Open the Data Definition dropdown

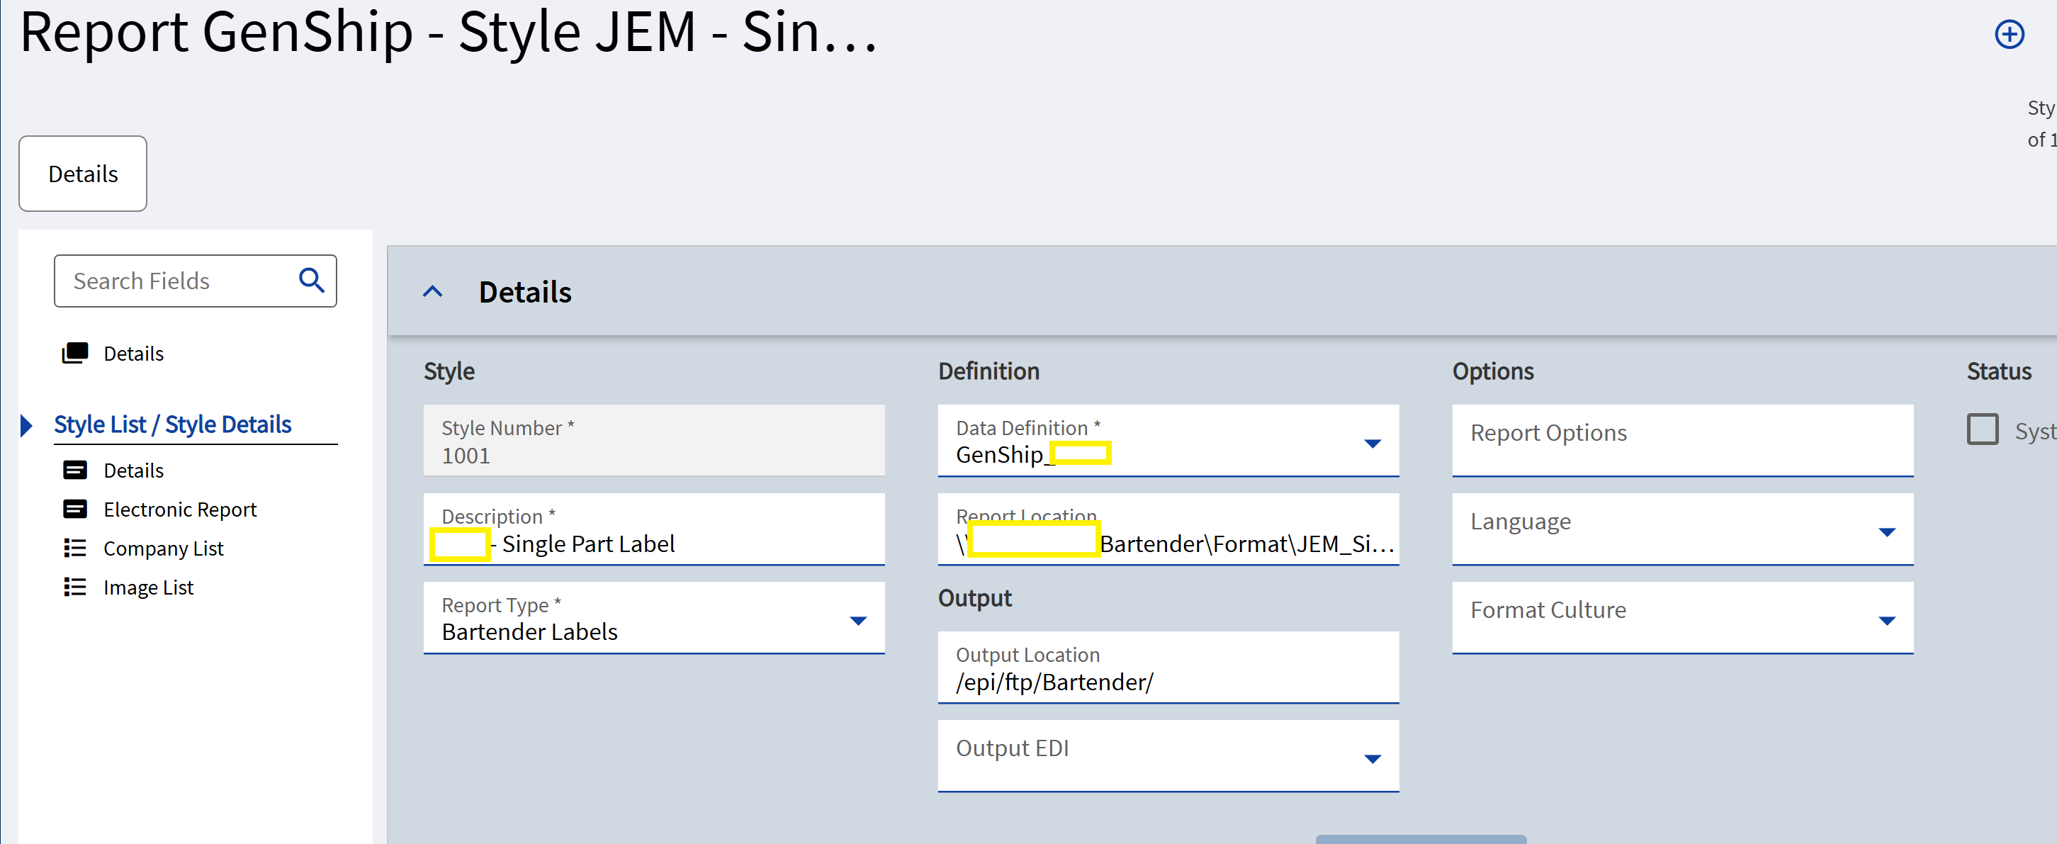pos(1372,443)
